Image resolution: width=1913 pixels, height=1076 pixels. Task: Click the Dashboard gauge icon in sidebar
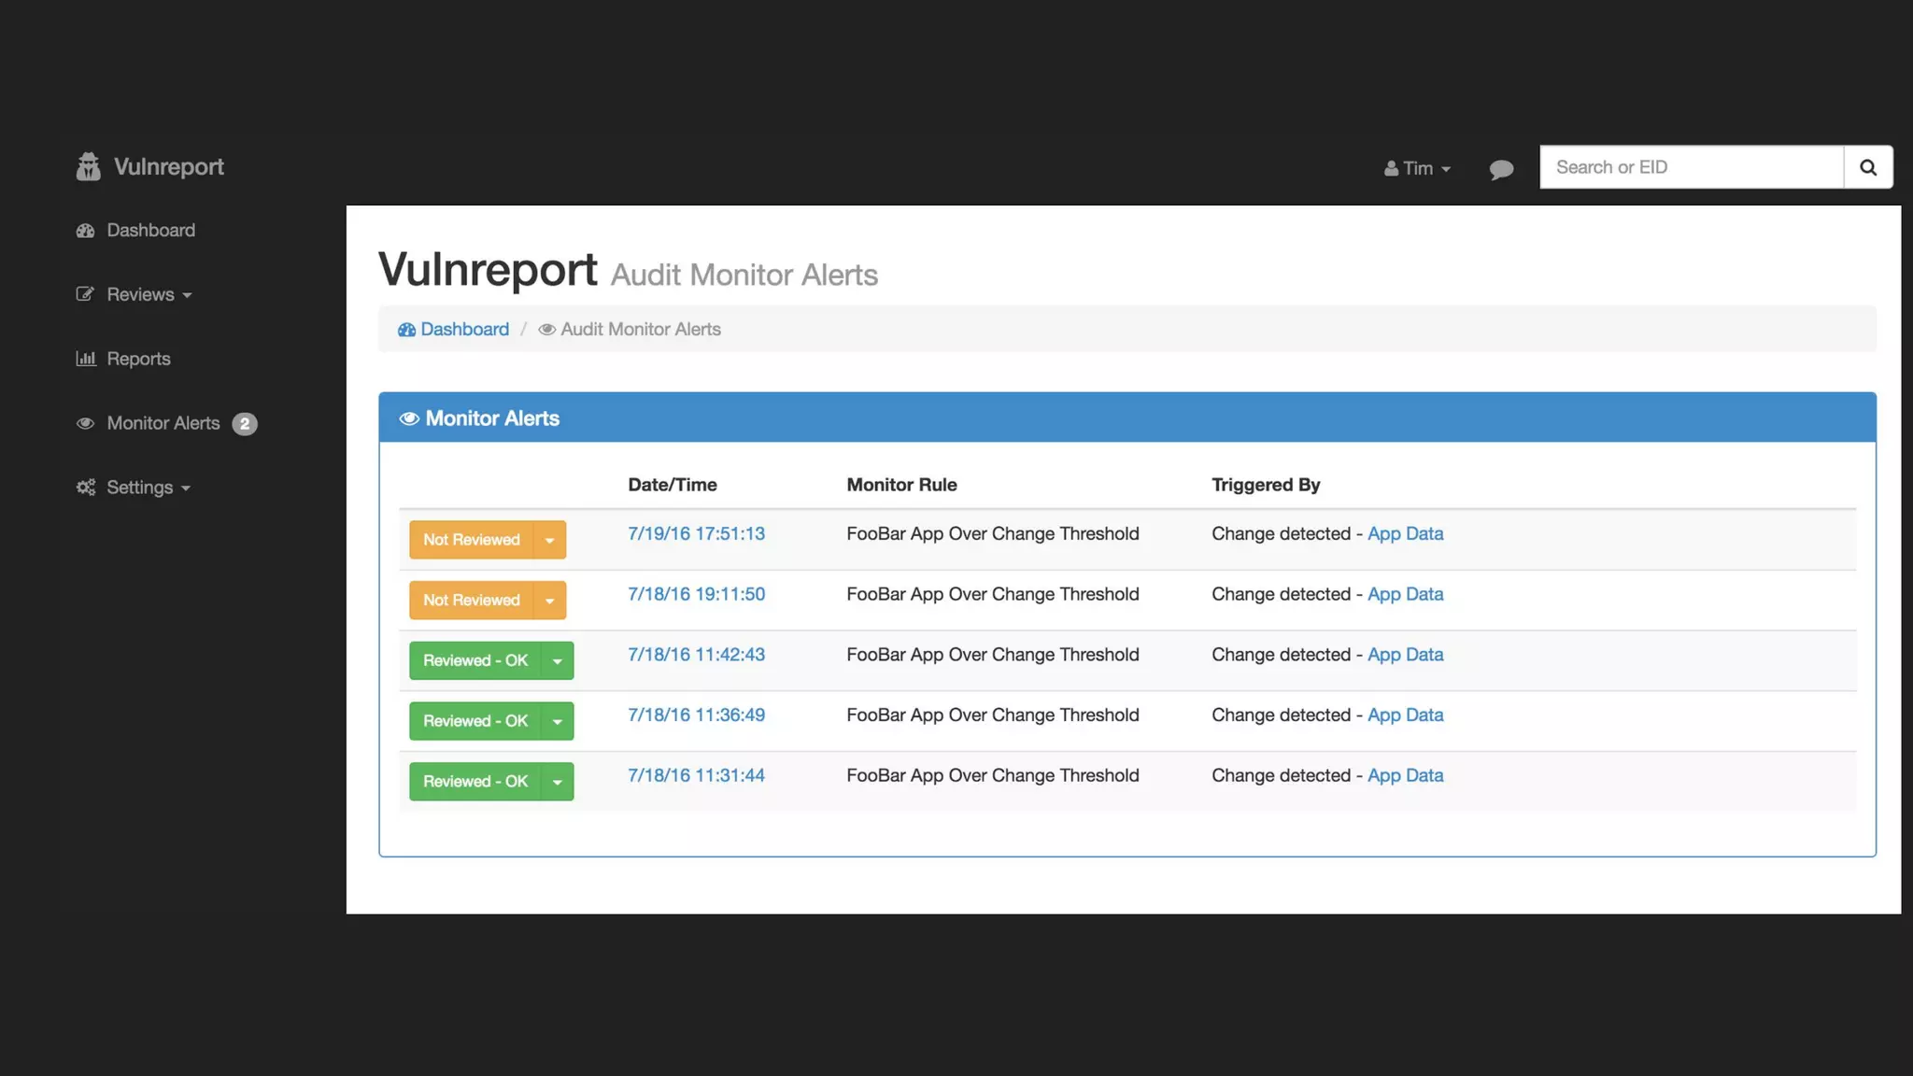[86, 231]
